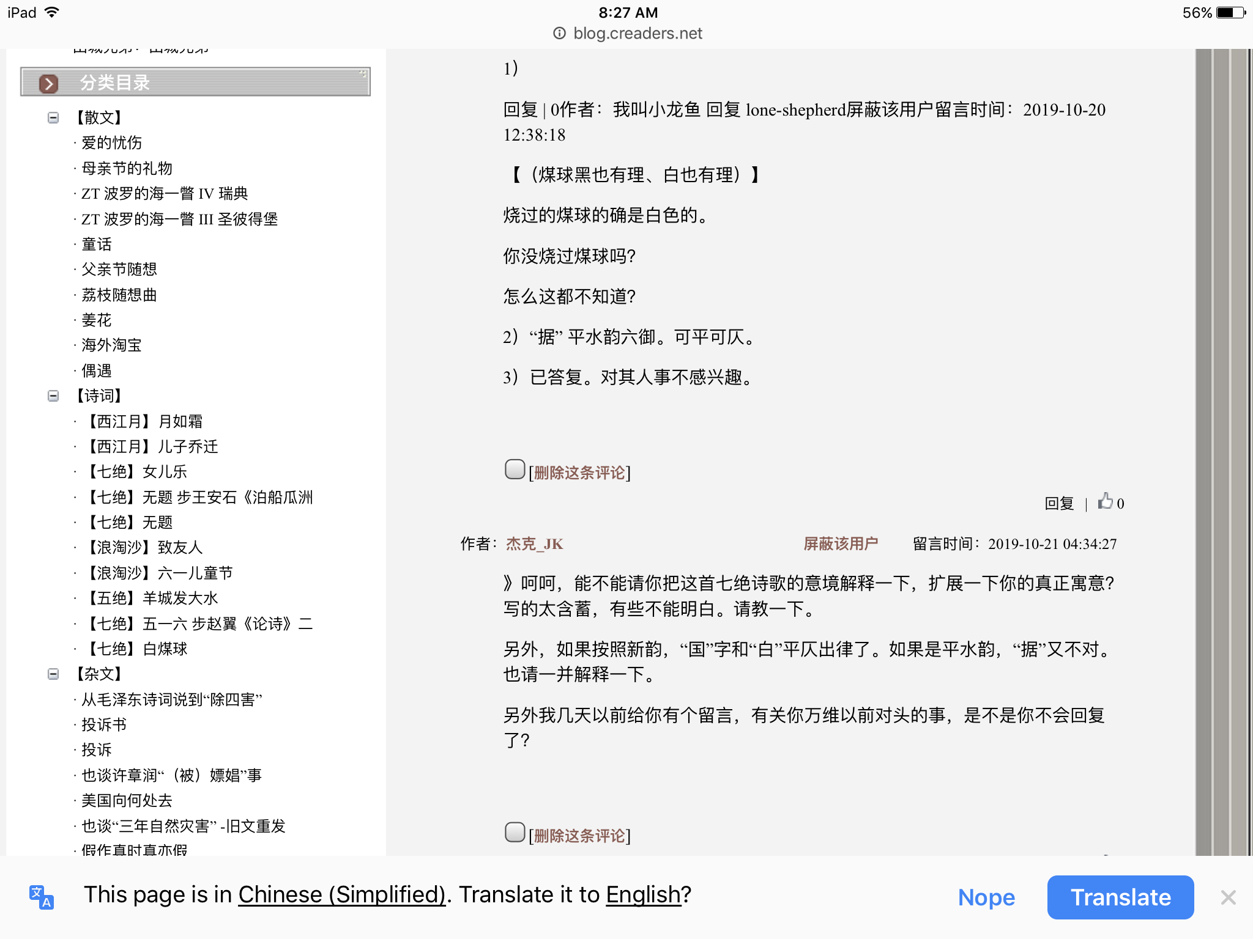Collapse the 【杂文】 section

(x=53, y=674)
